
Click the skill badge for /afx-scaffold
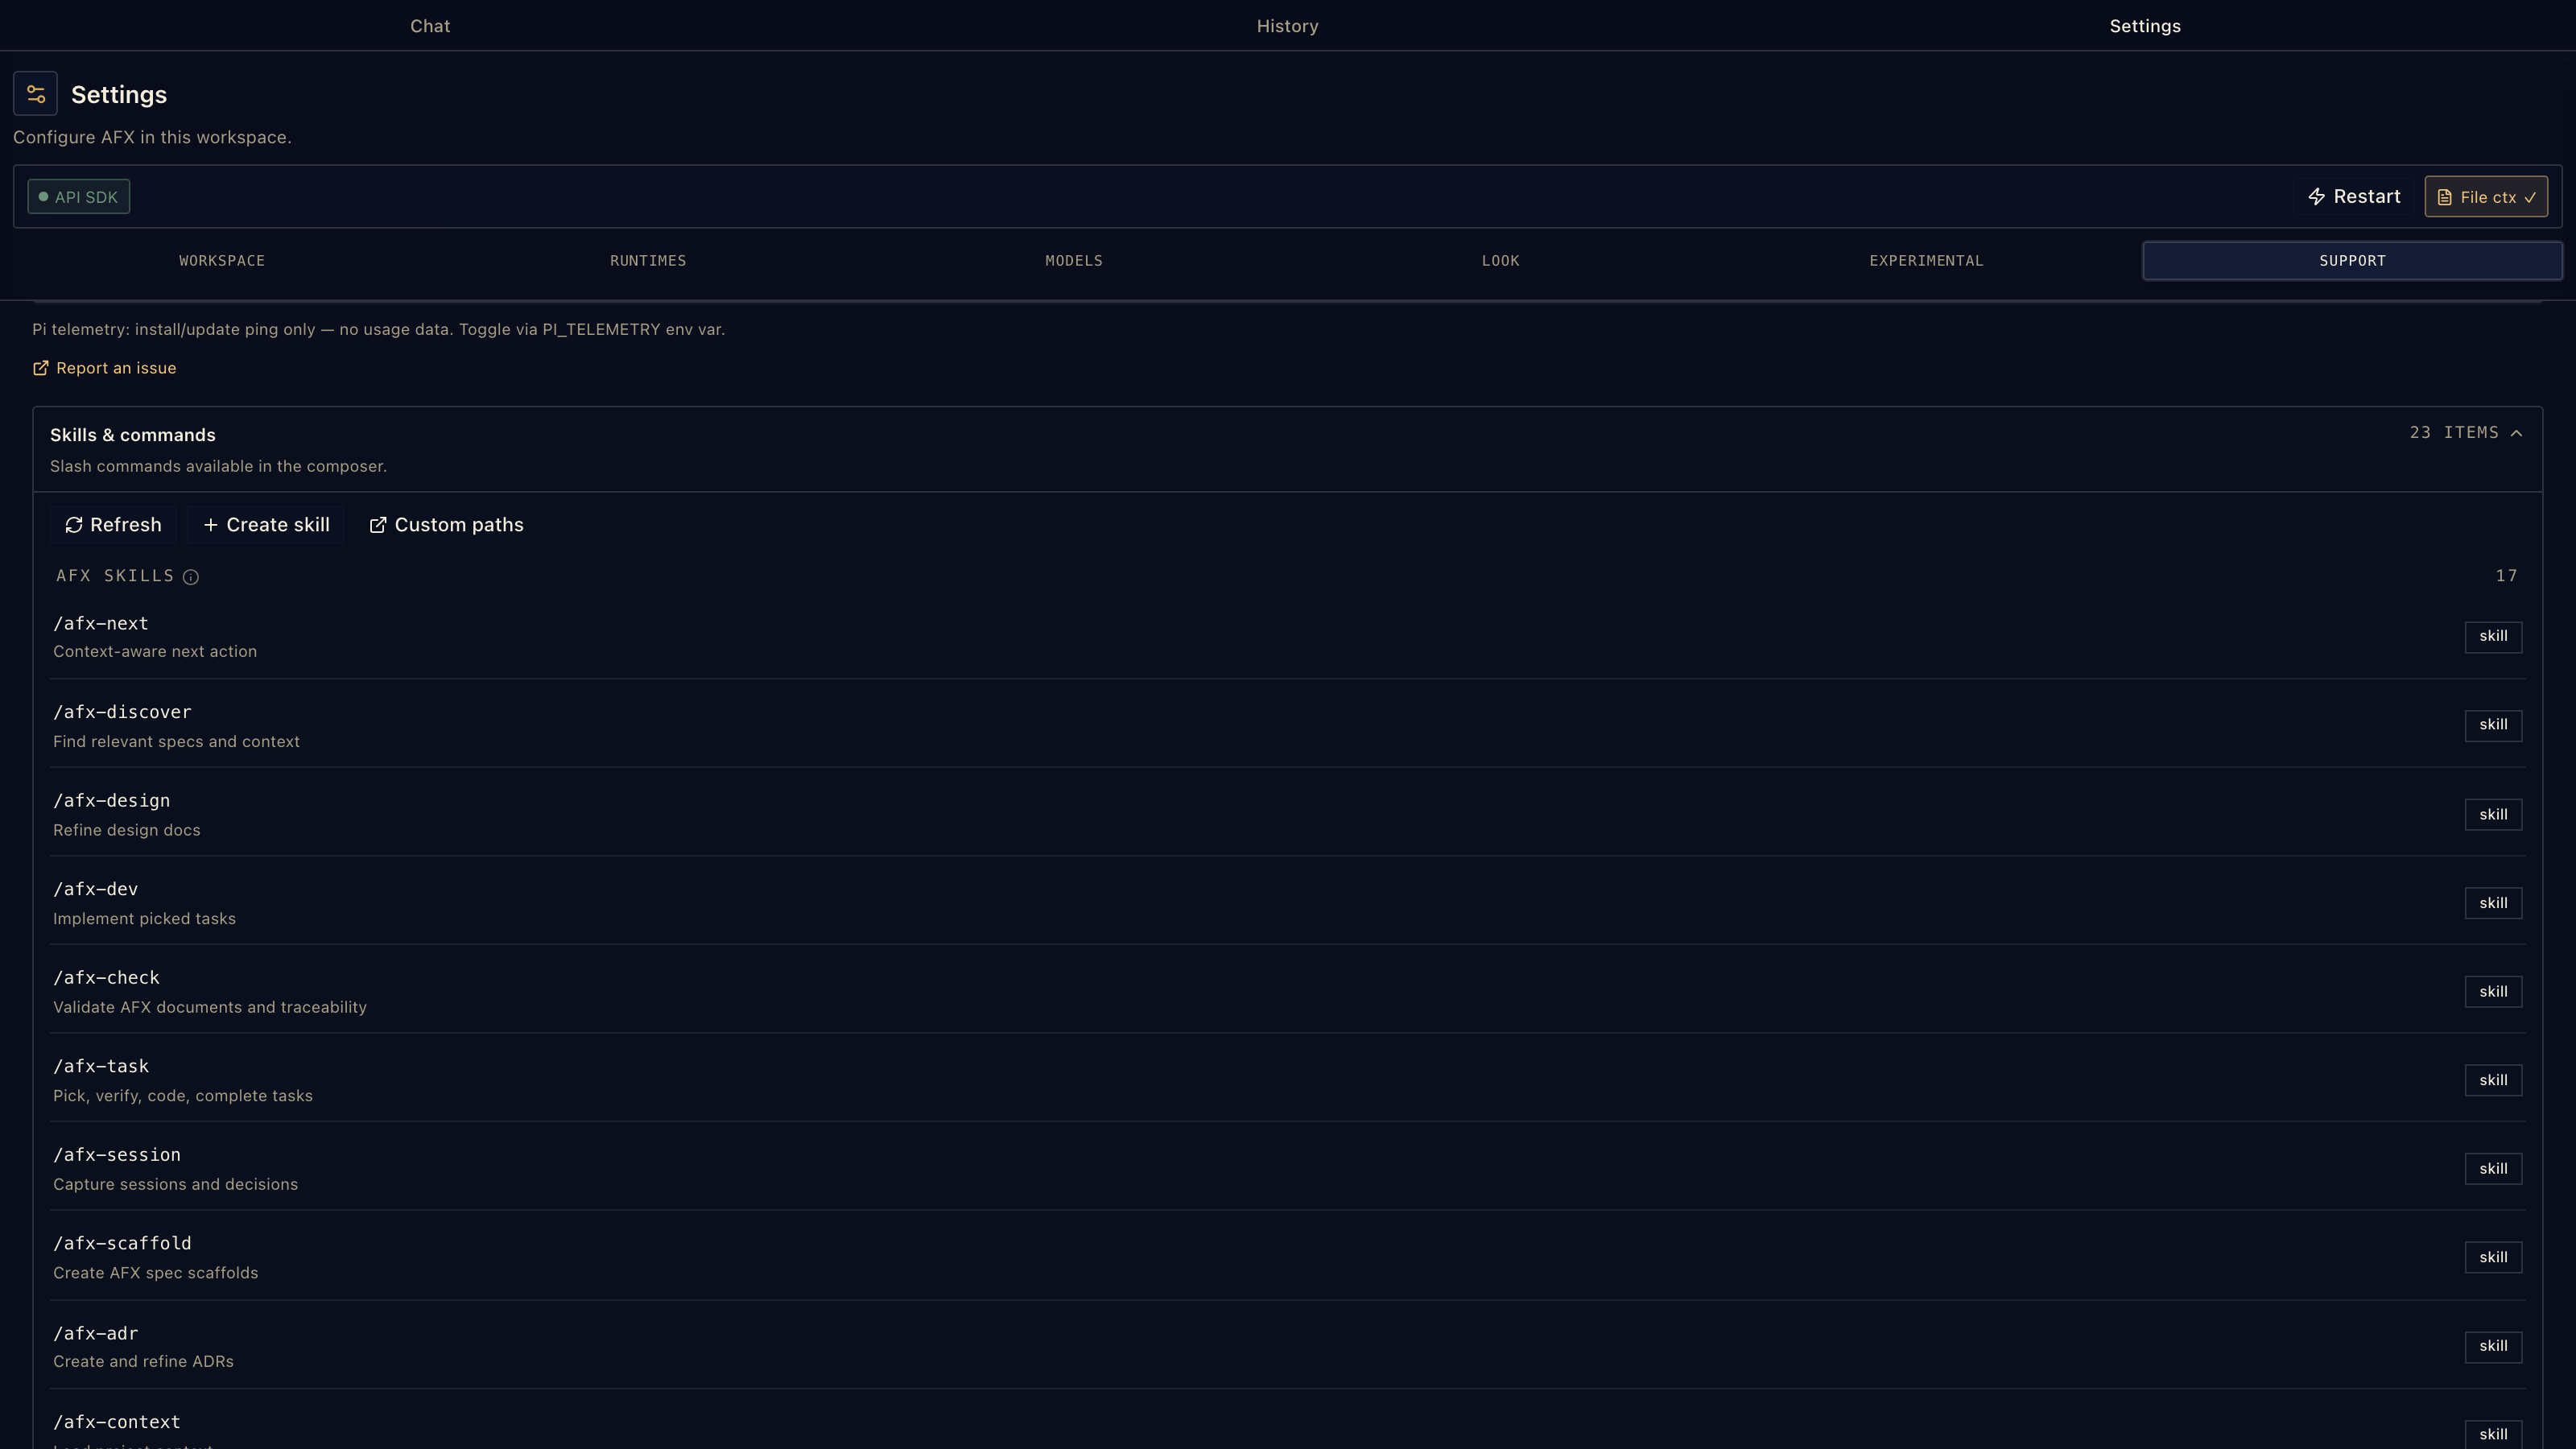(x=2493, y=1258)
